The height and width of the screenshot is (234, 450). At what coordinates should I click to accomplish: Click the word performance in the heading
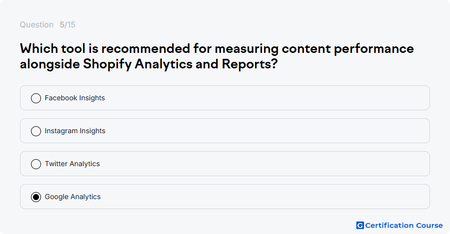pyautogui.click(x=373, y=49)
